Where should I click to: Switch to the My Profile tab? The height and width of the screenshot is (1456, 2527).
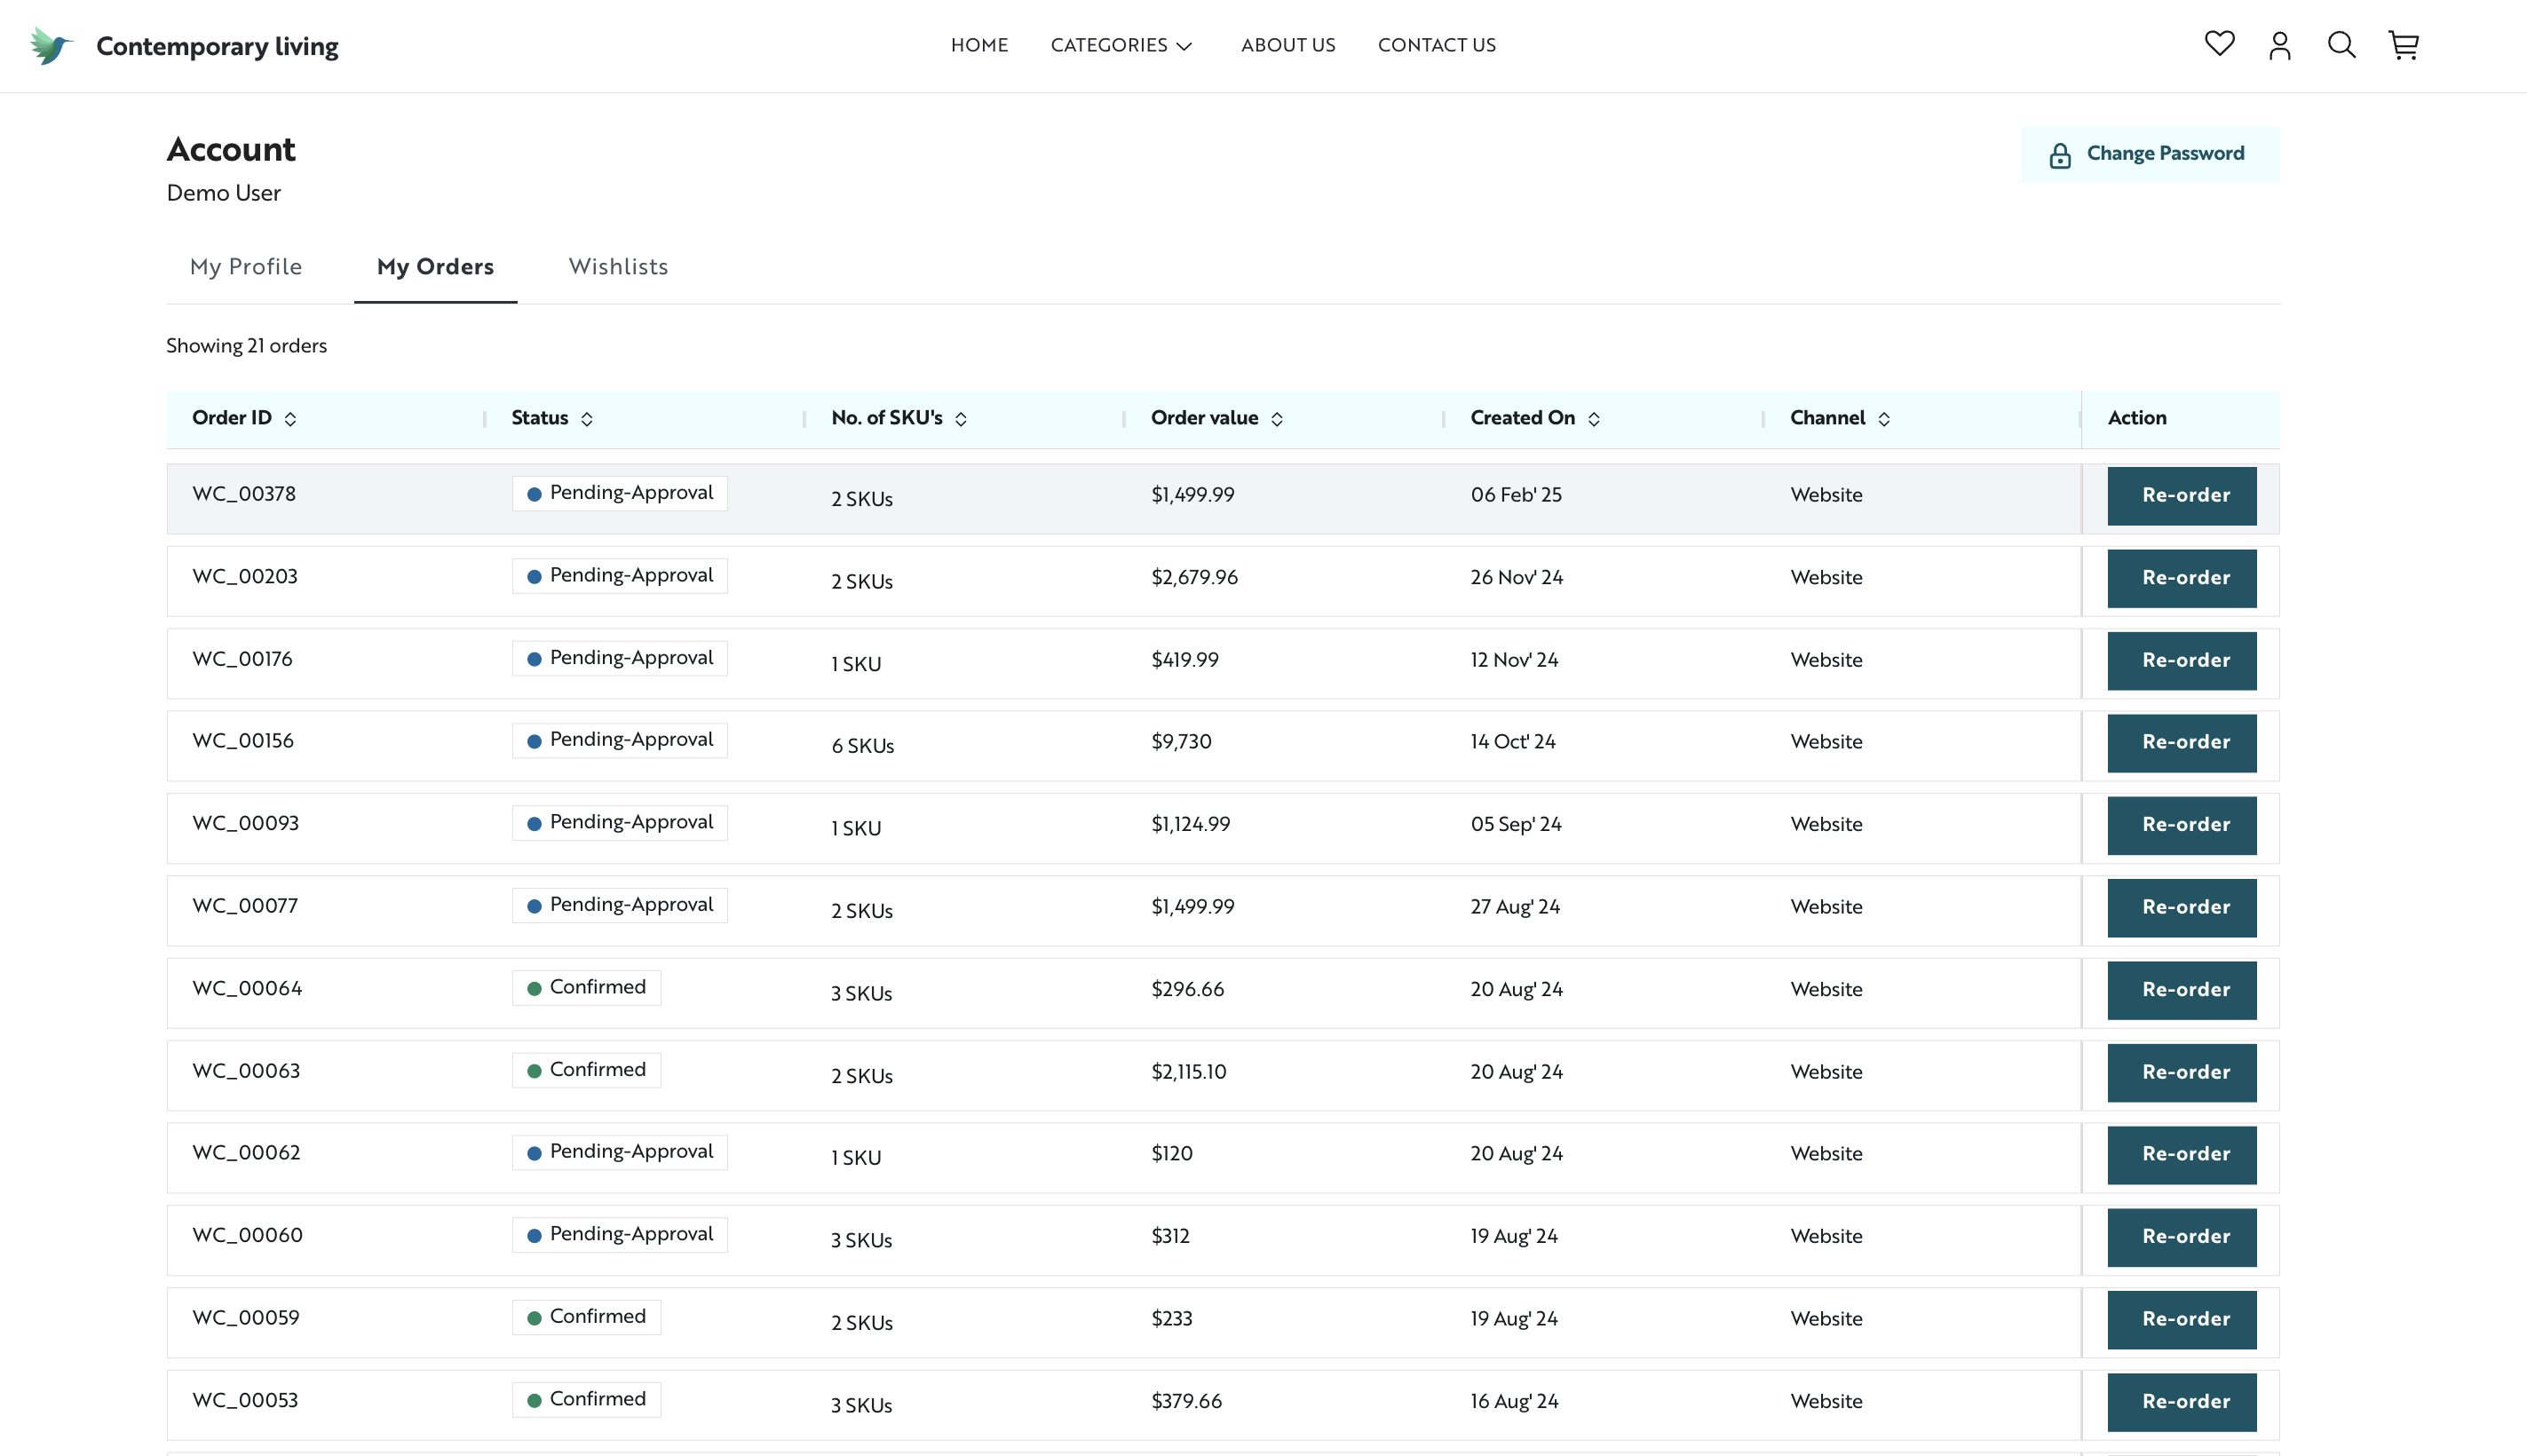click(246, 266)
